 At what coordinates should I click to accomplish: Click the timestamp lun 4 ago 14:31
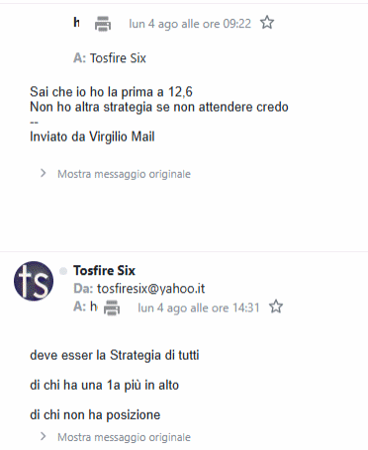199,308
